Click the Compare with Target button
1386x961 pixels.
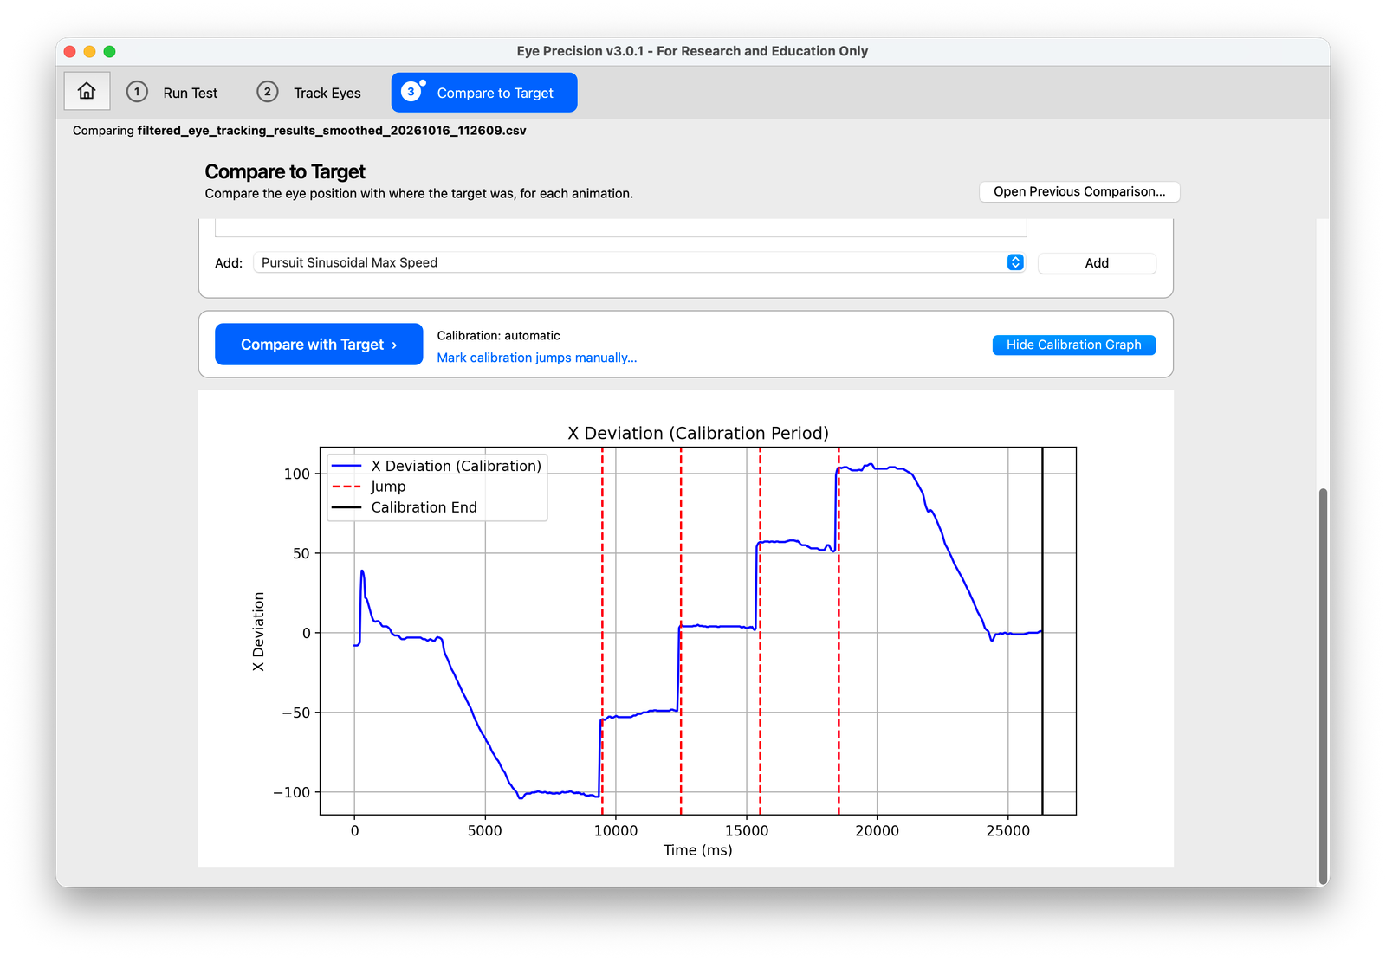(319, 345)
